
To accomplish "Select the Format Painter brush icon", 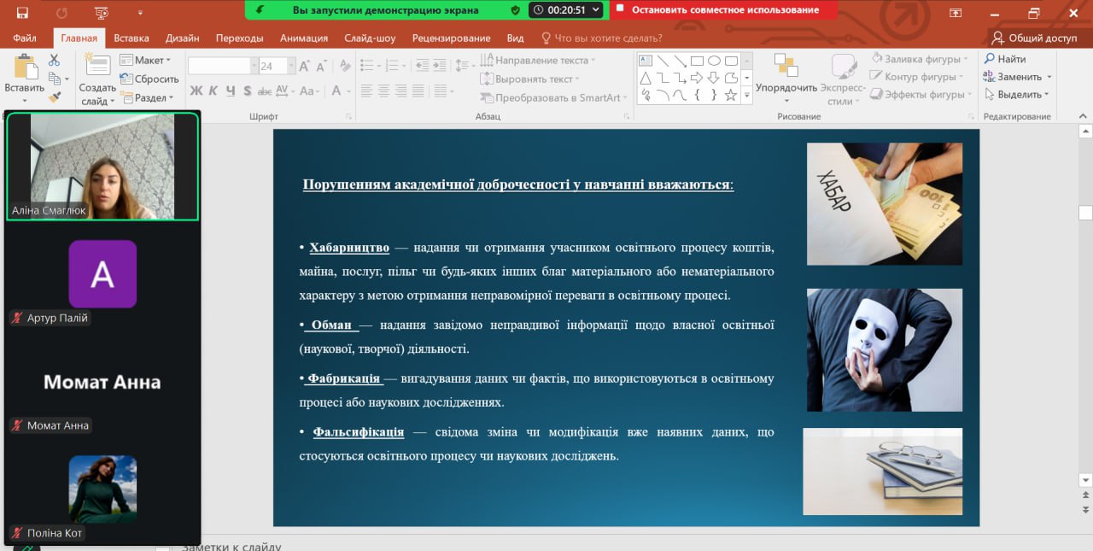I will point(55,97).
